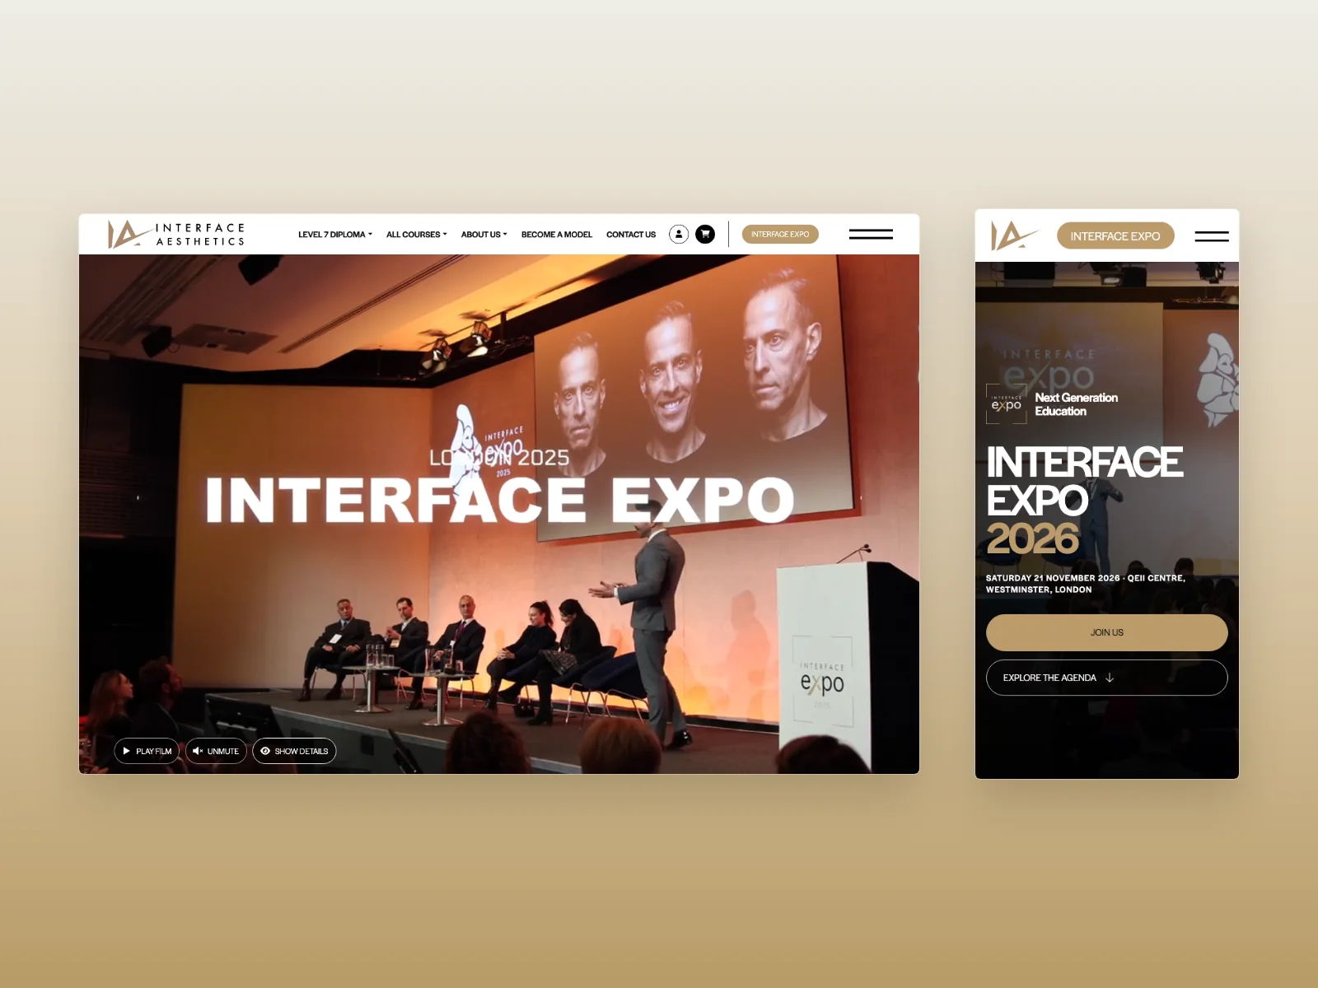
Task: Open the Contact Us page
Action: point(631,235)
